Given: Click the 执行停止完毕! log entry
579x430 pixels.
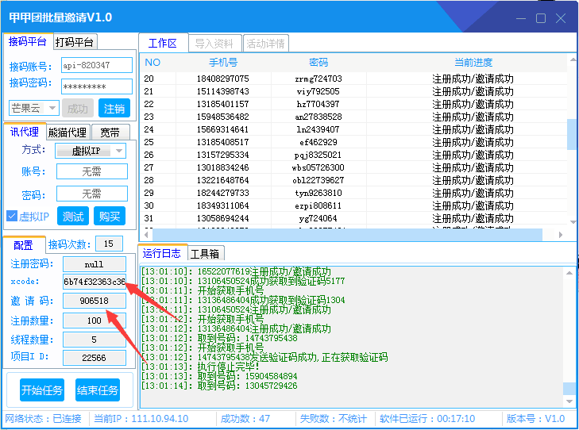Looking at the screenshot, I should 200,367.
